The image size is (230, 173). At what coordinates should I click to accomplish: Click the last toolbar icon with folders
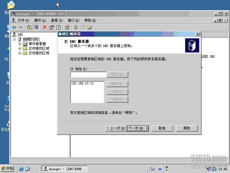[89, 27]
